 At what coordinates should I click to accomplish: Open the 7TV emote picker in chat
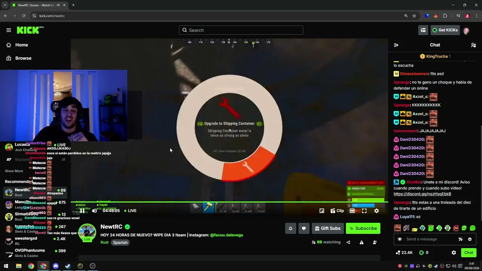(460, 239)
